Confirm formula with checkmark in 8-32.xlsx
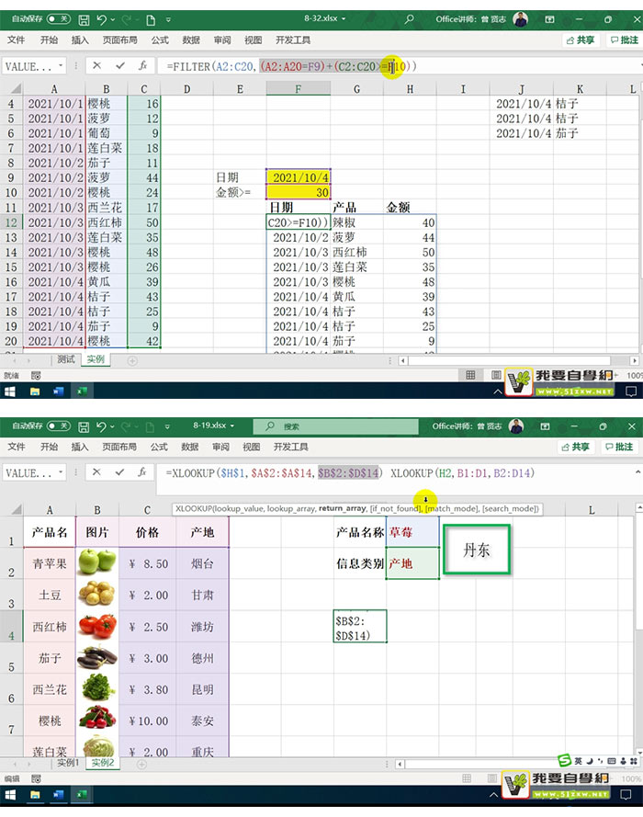 [120, 65]
